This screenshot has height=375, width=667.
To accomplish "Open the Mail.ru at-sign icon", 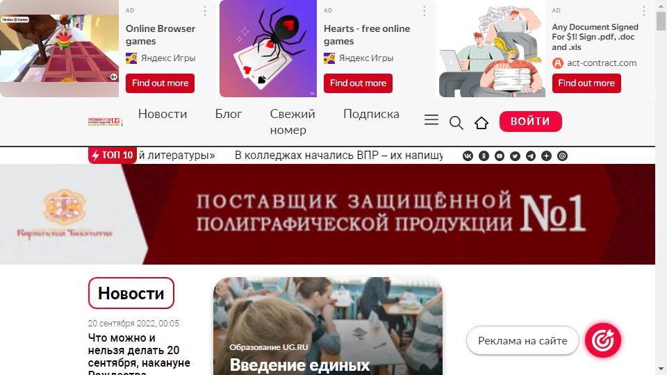I will click(x=562, y=156).
